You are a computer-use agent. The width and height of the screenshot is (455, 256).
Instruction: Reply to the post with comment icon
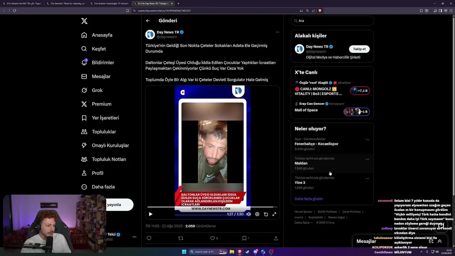(x=149, y=238)
